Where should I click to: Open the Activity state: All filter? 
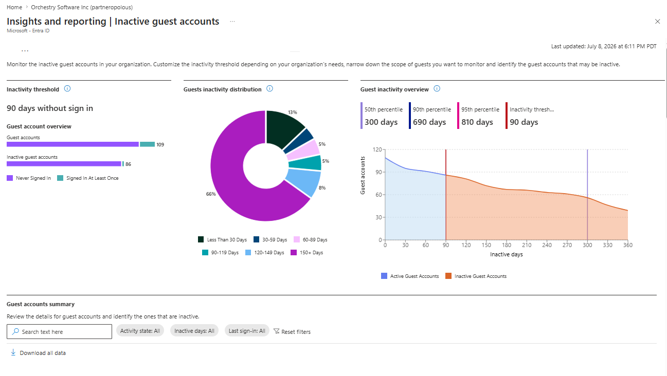click(x=140, y=331)
